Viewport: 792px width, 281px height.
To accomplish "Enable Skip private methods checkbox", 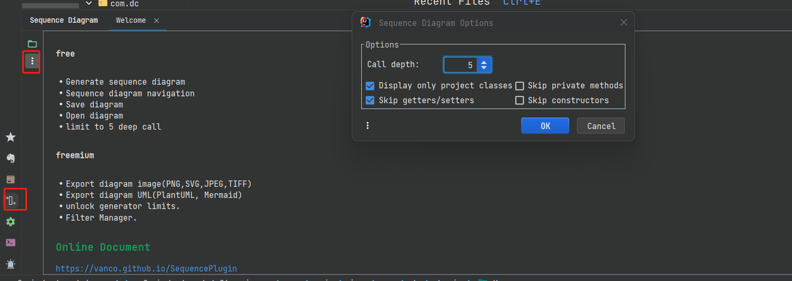I will (x=519, y=86).
